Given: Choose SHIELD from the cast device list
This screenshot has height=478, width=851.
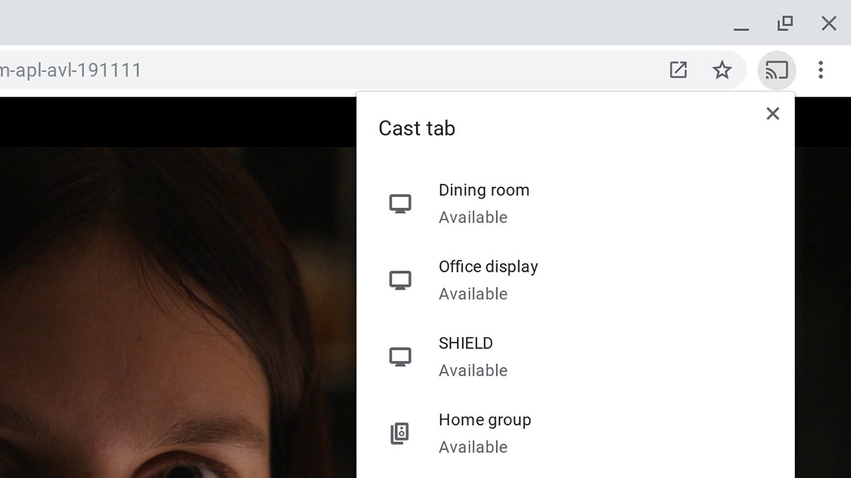Looking at the screenshot, I should coord(466,343).
